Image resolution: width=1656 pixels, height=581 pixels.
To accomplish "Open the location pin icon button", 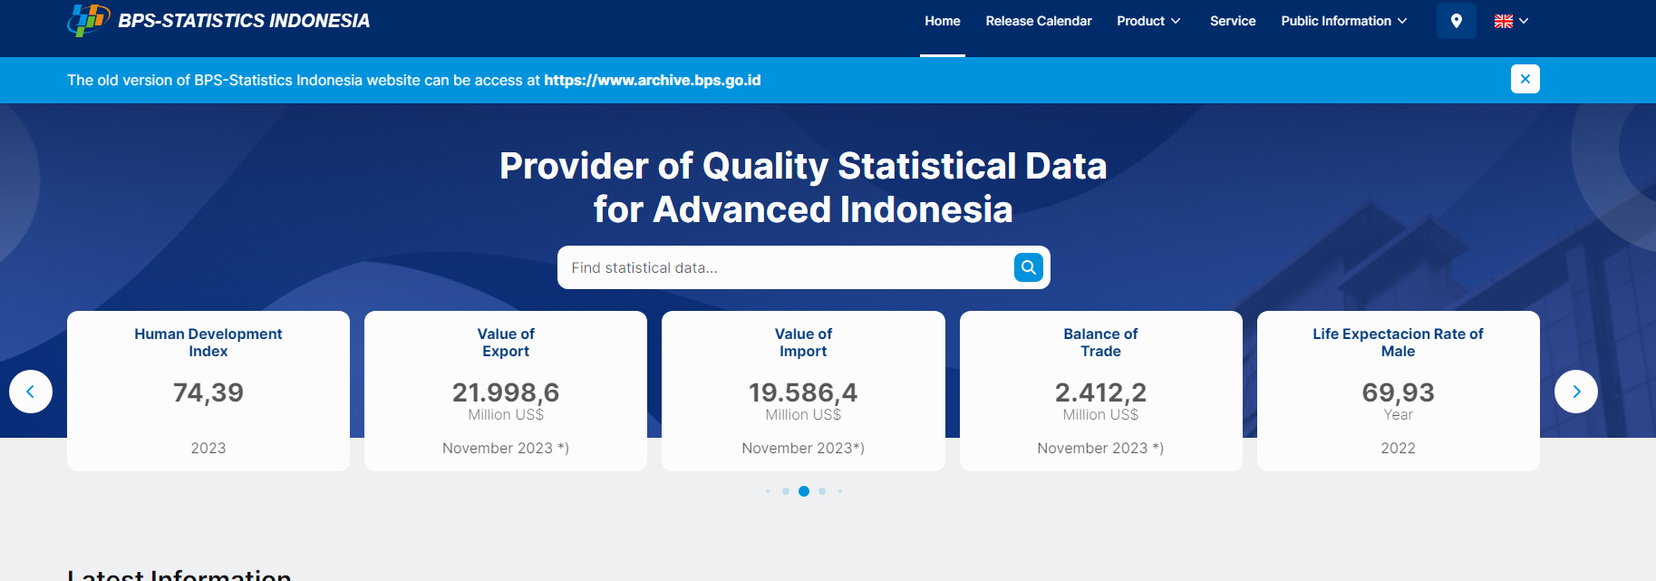I will pyautogui.click(x=1456, y=21).
